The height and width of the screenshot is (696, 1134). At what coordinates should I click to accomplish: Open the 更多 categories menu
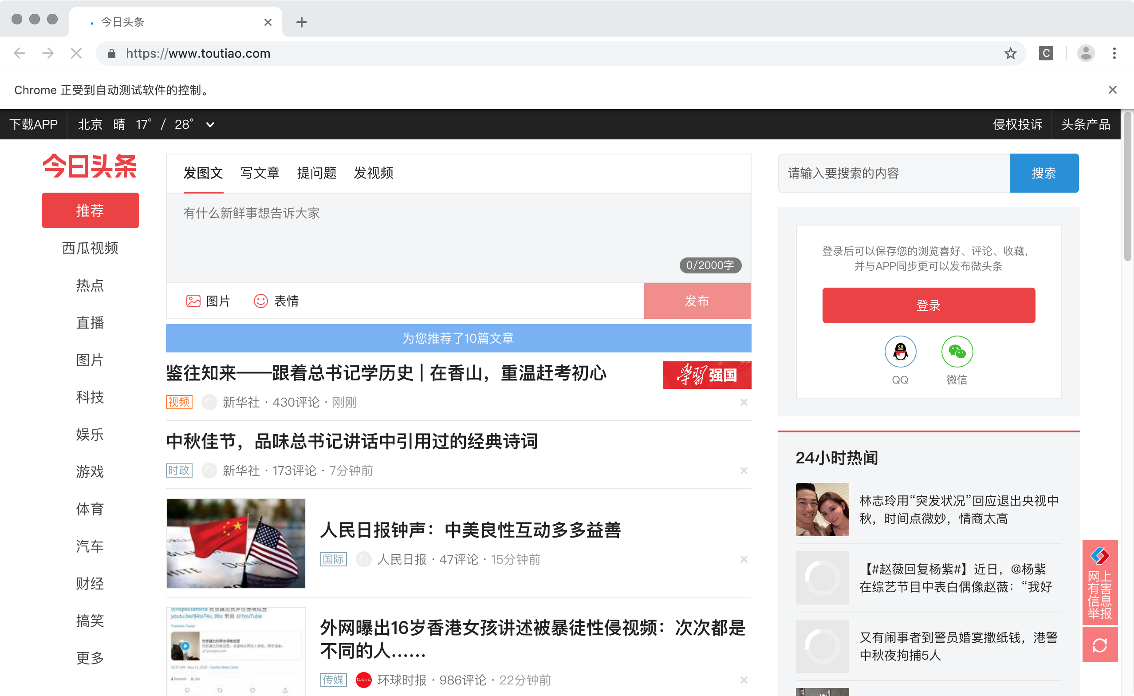90,658
